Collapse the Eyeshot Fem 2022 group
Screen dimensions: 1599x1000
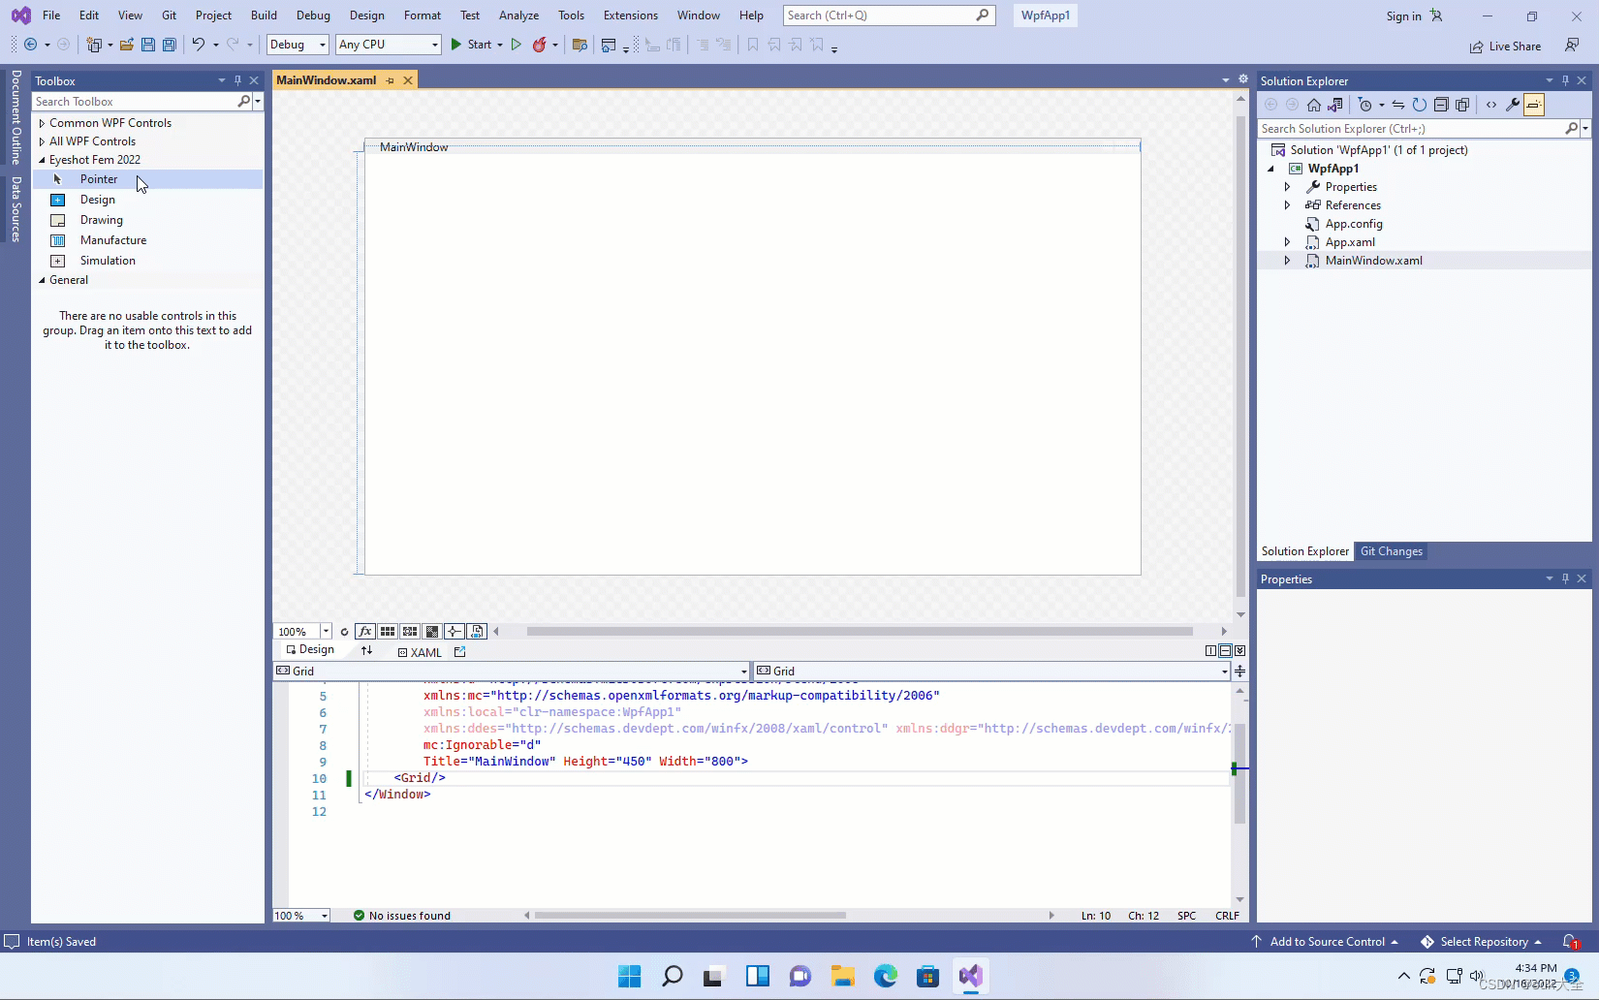(40, 159)
